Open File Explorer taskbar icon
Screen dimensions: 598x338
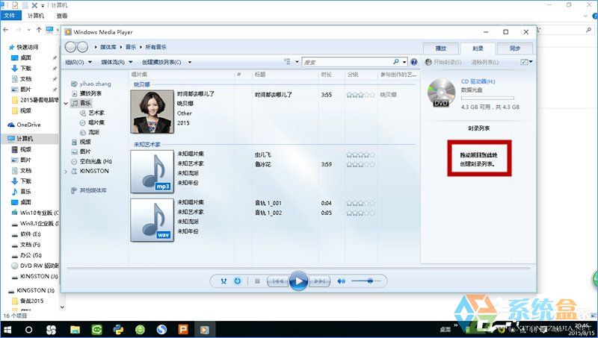click(x=75, y=330)
